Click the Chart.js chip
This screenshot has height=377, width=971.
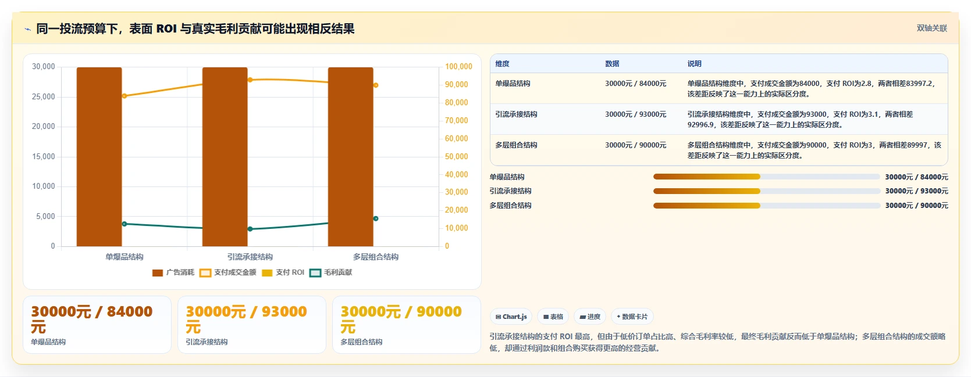511,317
